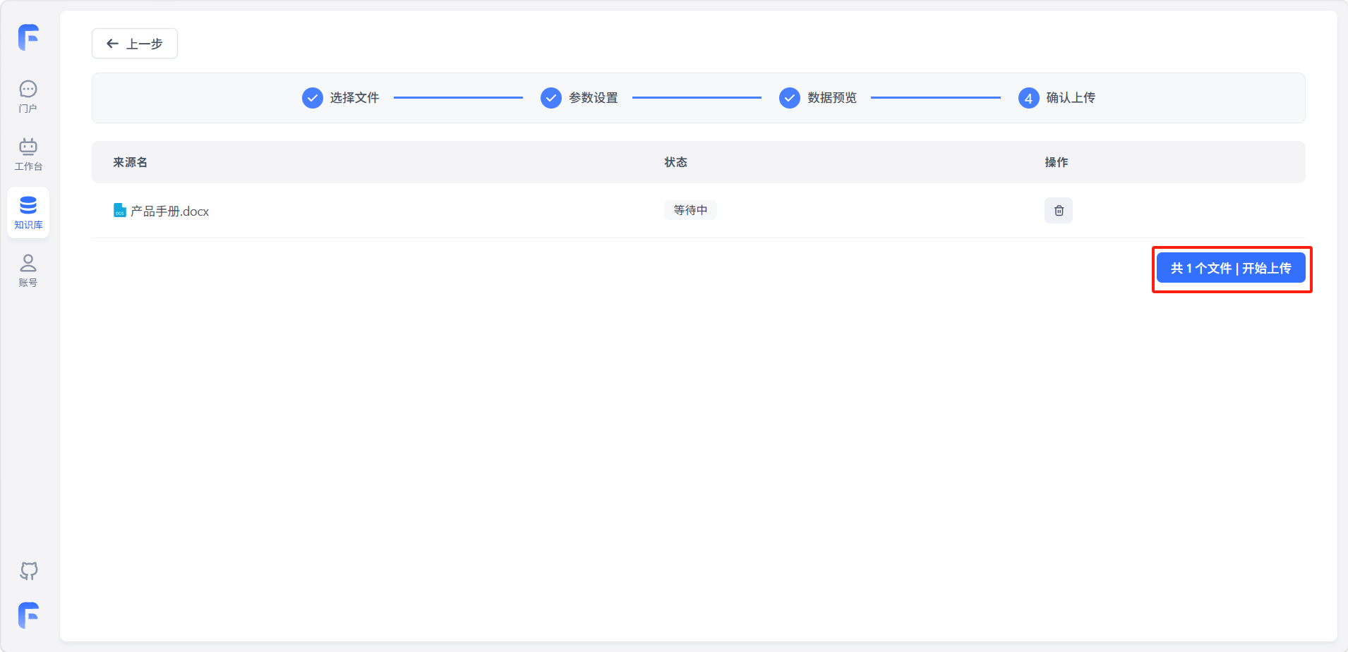
Task: Jump to 数据预览 step
Action: (818, 98)
